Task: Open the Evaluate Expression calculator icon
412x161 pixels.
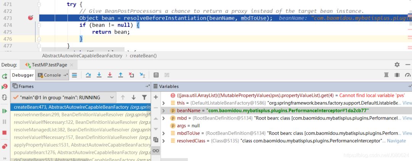Action: coord(156,75)
